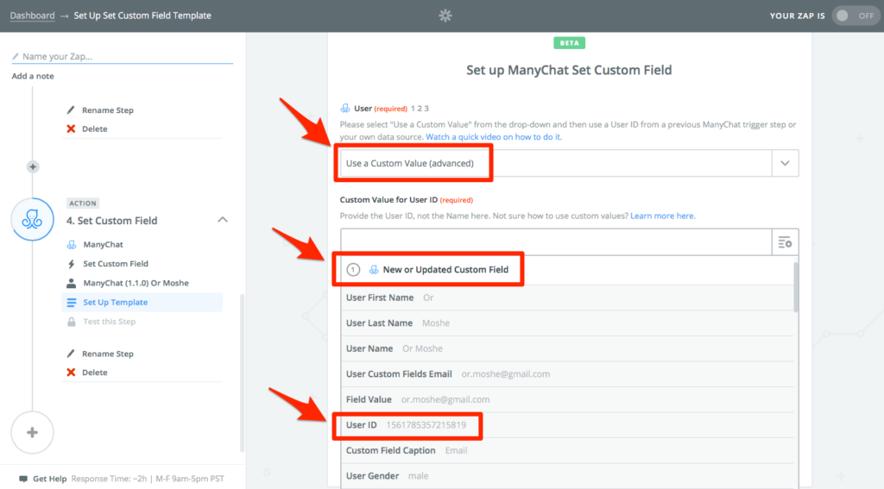Viewport: 884px width, 489px height.
Task: Click the lightning bolt action icon
Action: 72,264
